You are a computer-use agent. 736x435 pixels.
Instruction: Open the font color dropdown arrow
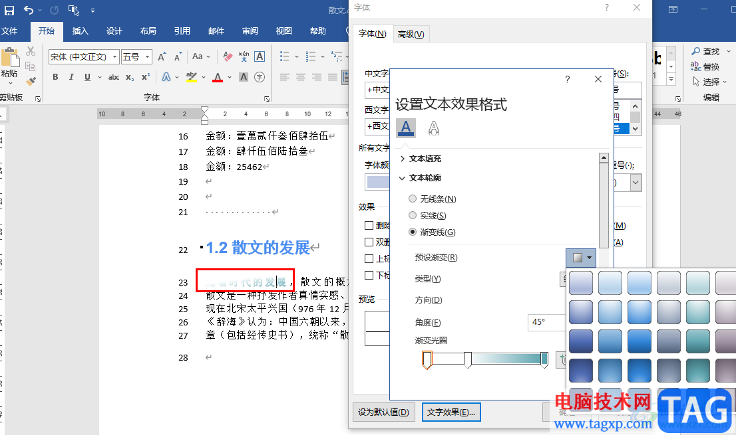(x=230, y=77)
